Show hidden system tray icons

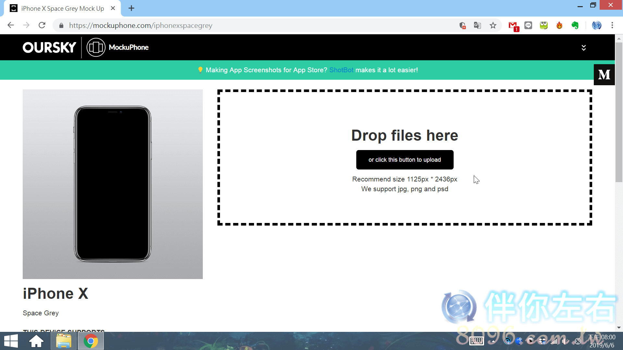493,341
